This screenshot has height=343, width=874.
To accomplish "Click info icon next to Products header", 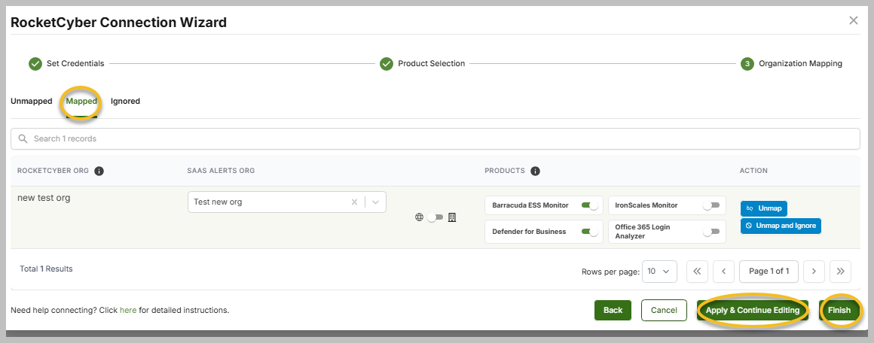I will [535, 171].
